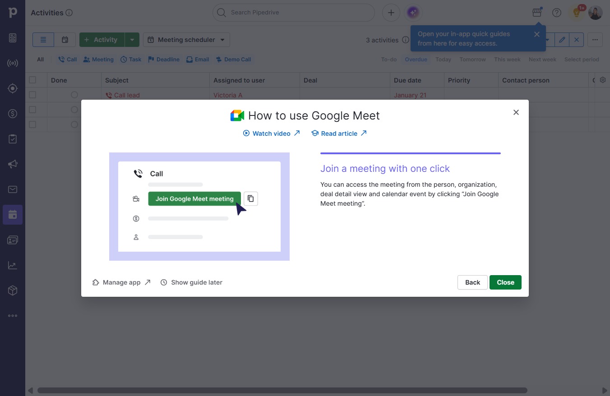This screenshot has height=396, width=610.
Task: Switch to list view
Action: [43, 40]
